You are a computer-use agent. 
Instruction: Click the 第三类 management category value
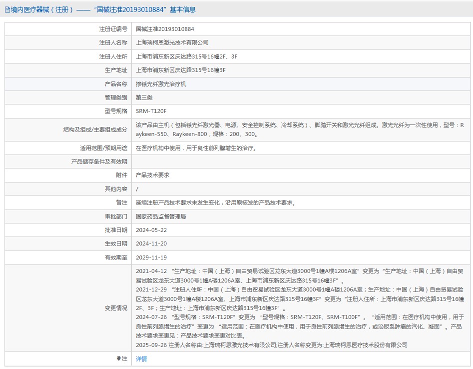pos(144,97)
